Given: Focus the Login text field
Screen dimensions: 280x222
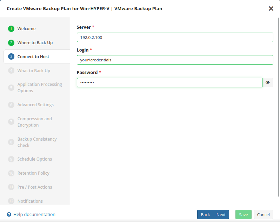Looking at the screenshot, I should 175,60.
